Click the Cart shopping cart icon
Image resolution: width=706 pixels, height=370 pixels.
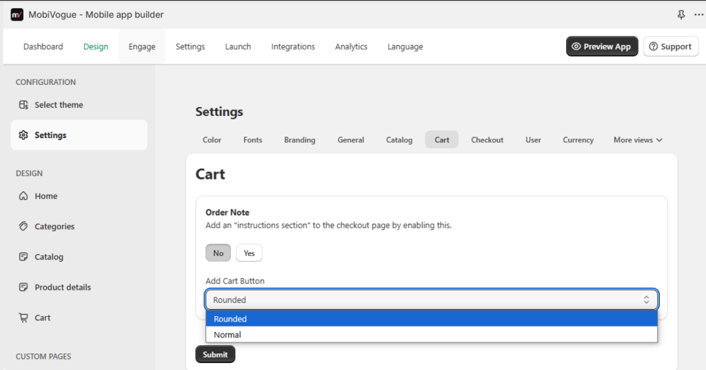[23, 318]
